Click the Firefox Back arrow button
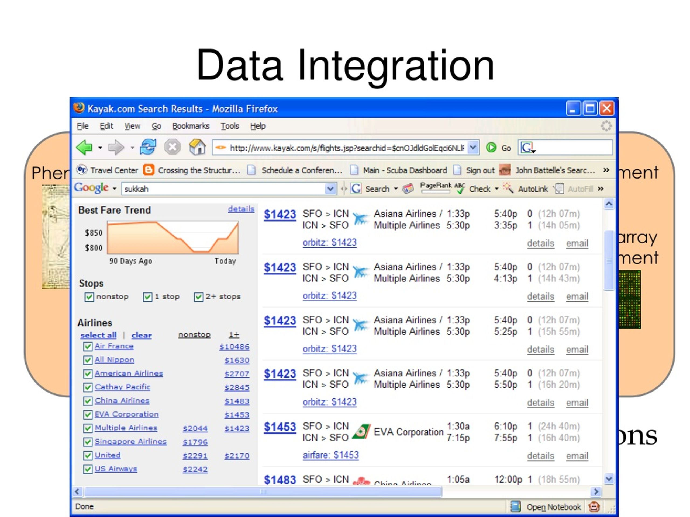 click(x=84, y=147)
